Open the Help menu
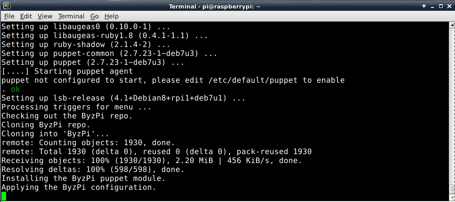Viewport: 455px width, 202px height. coord(112,16)
